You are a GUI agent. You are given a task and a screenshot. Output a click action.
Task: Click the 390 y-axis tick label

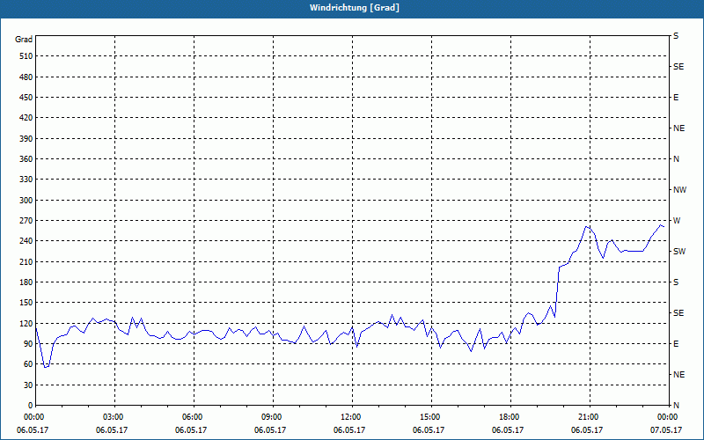pyautogui.click(x=27, y=139)
